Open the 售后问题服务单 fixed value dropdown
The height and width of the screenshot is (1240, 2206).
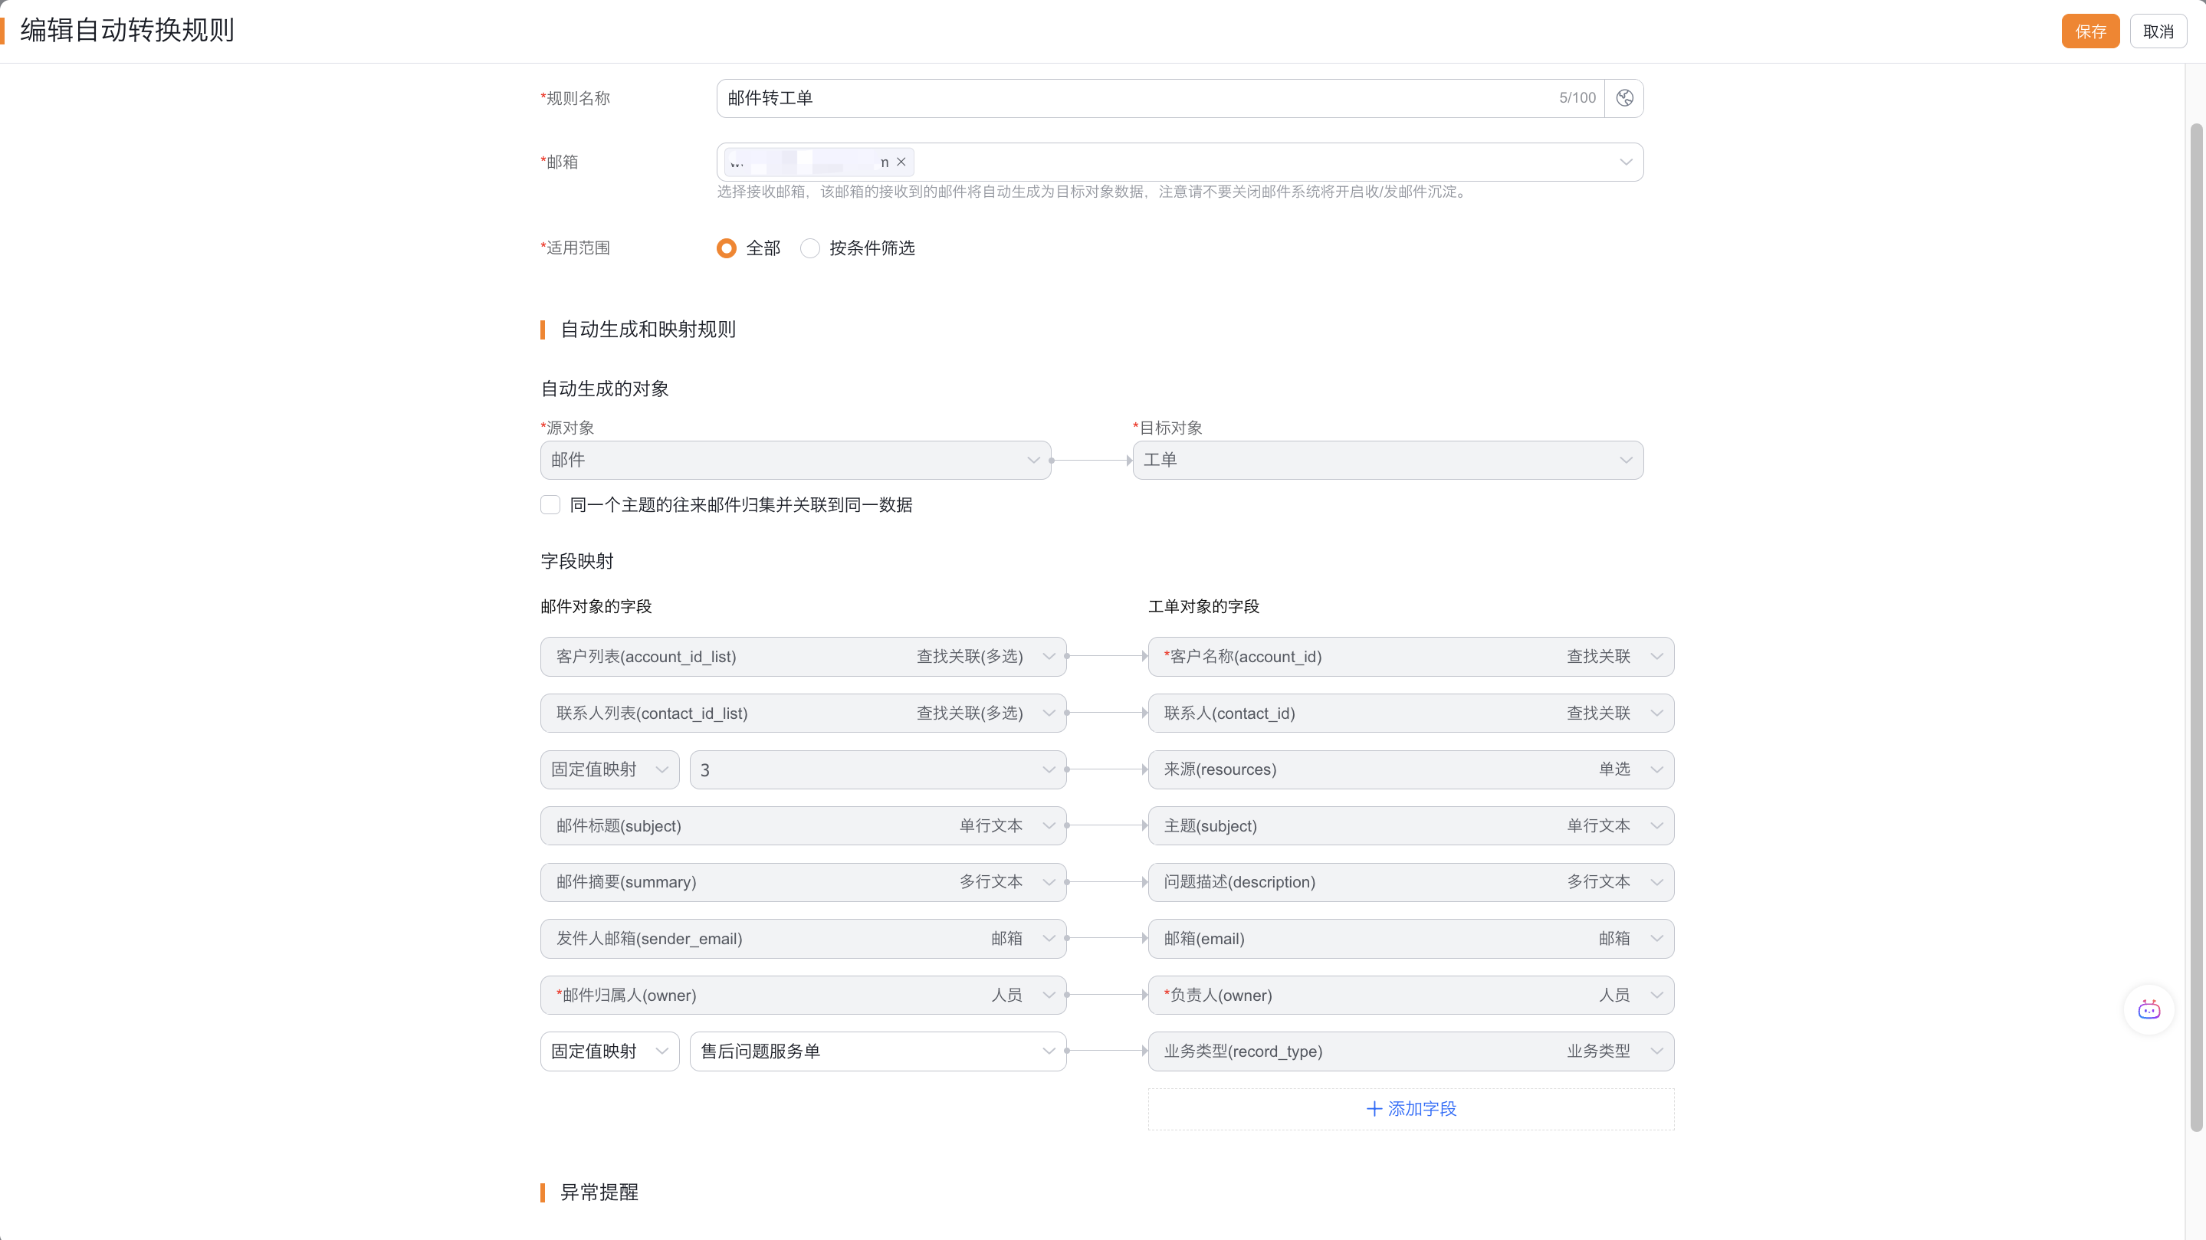point(877,1051)
